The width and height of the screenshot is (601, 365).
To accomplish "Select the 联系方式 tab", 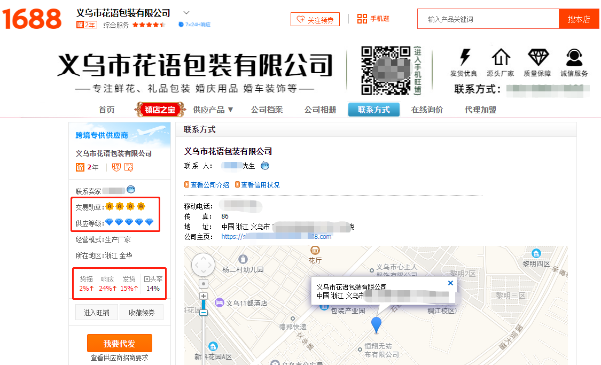I will [x=374, y=110].
